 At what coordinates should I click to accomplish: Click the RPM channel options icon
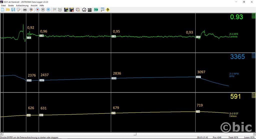(253, 56)
